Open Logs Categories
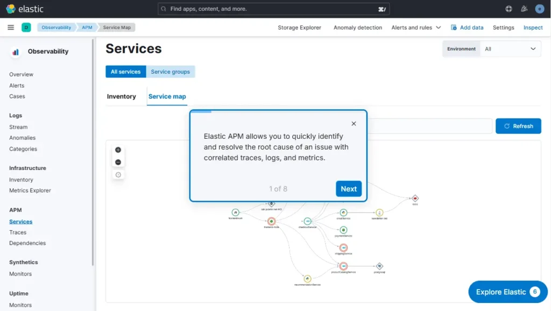551x311 pixels. [23, 149]
